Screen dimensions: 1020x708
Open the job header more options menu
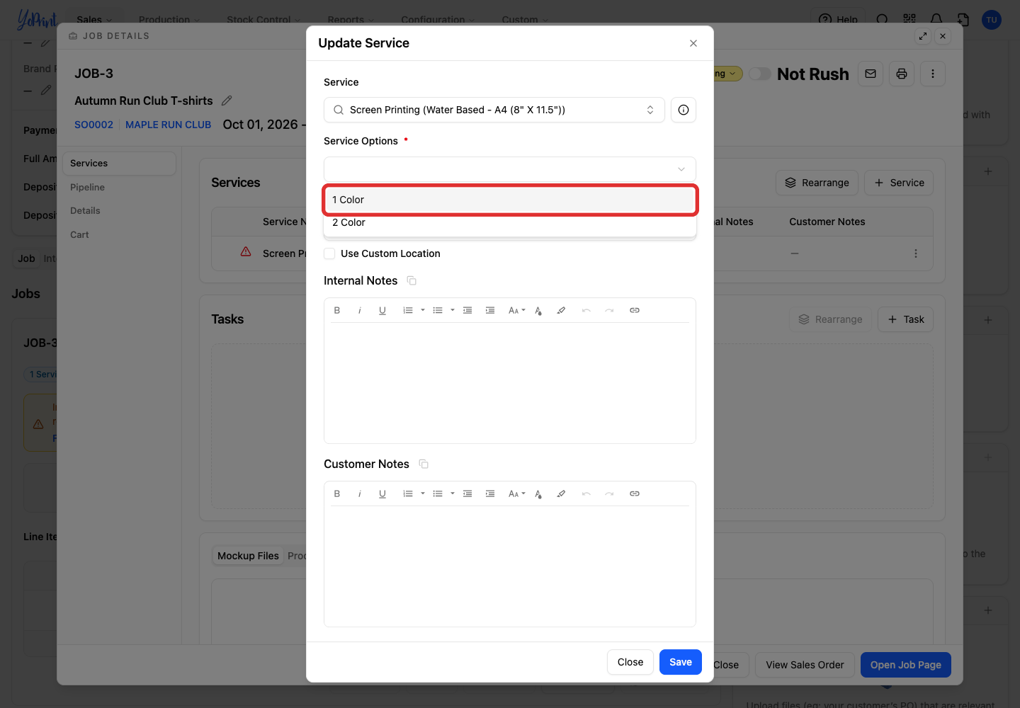[x=933, y=74]
